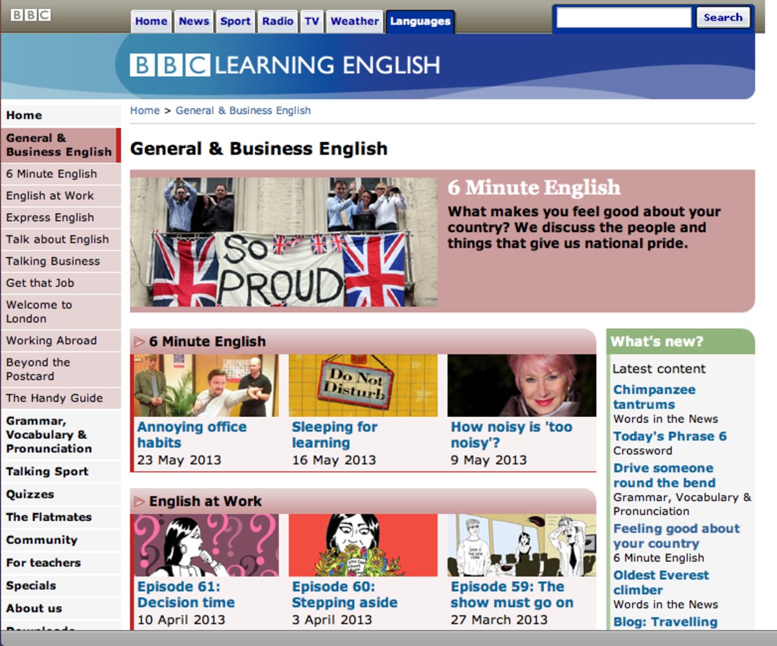
Task: Open the Sleeping for learning link
Action: point(334,435)
